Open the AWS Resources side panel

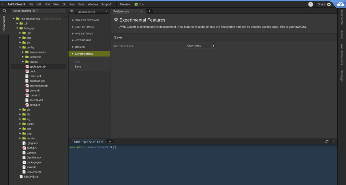coord(342,54)
